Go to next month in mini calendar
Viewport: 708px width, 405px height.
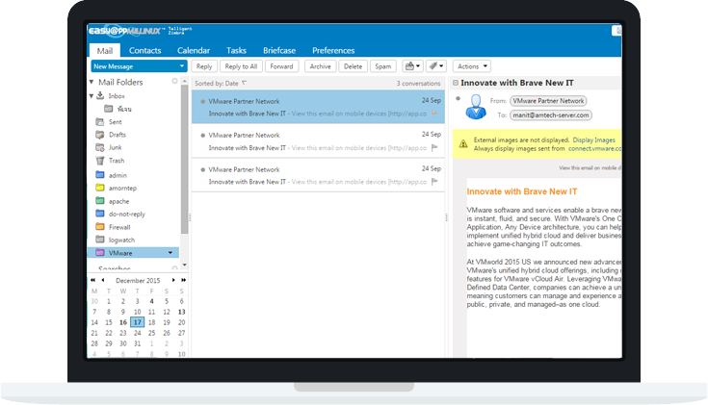coord(173,280)
